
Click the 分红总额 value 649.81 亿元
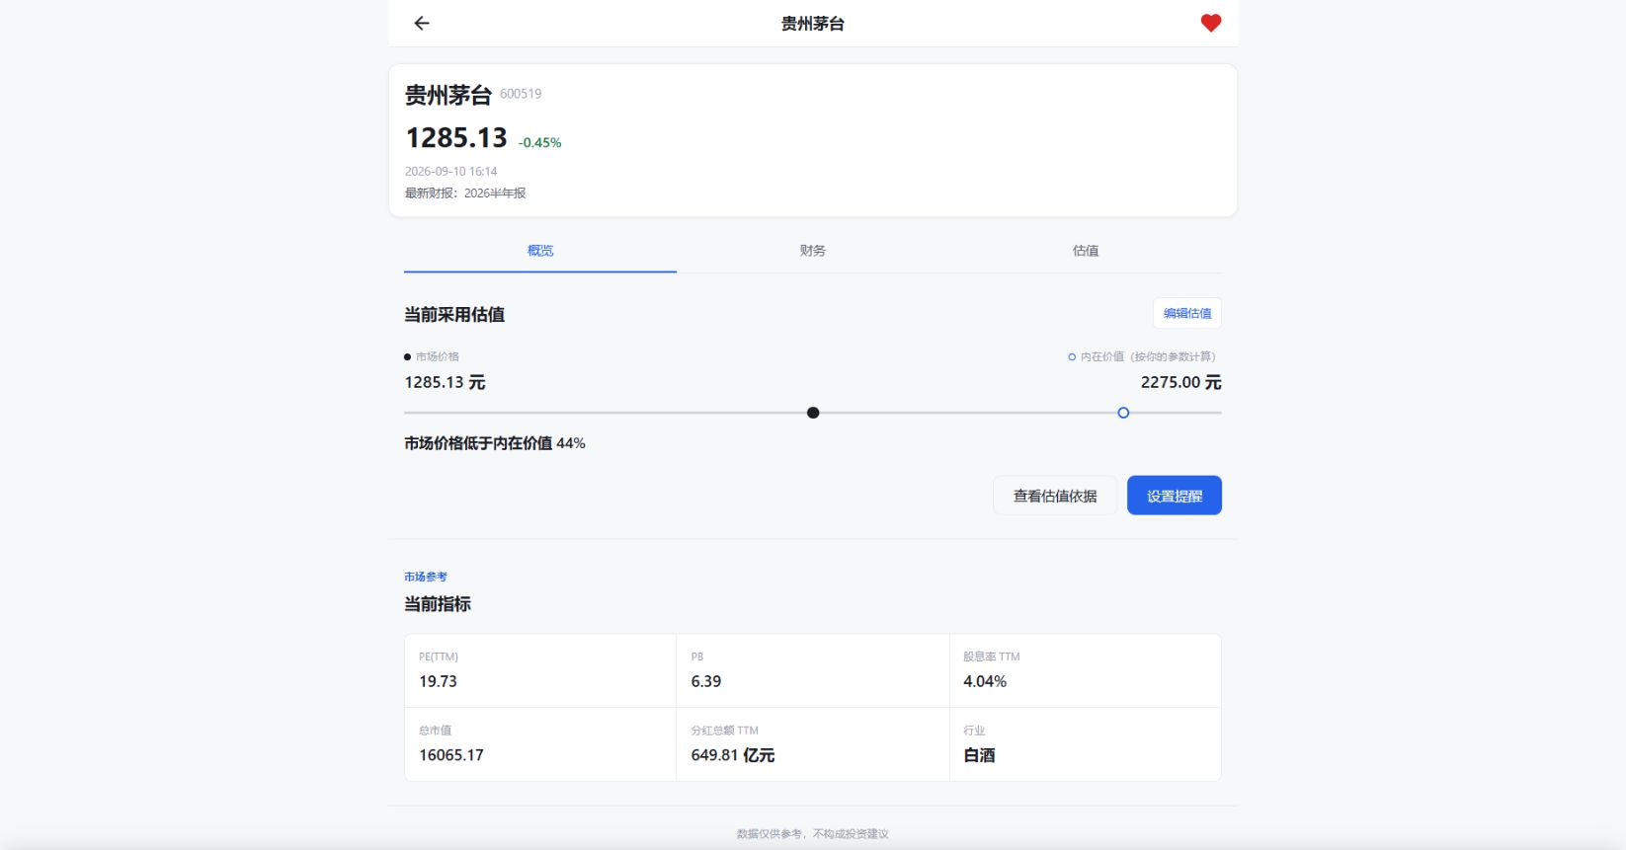click(x=733, y=755)
